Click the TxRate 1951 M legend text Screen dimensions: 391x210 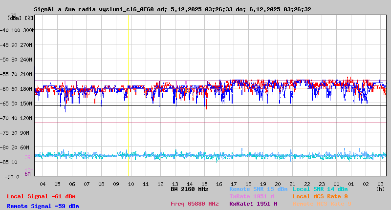click(x=252, y=196)
